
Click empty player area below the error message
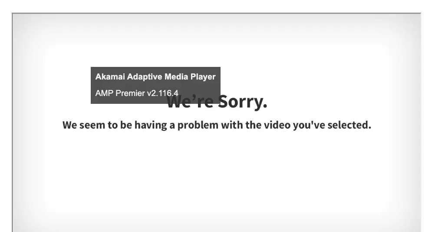(x=217, y=180)
